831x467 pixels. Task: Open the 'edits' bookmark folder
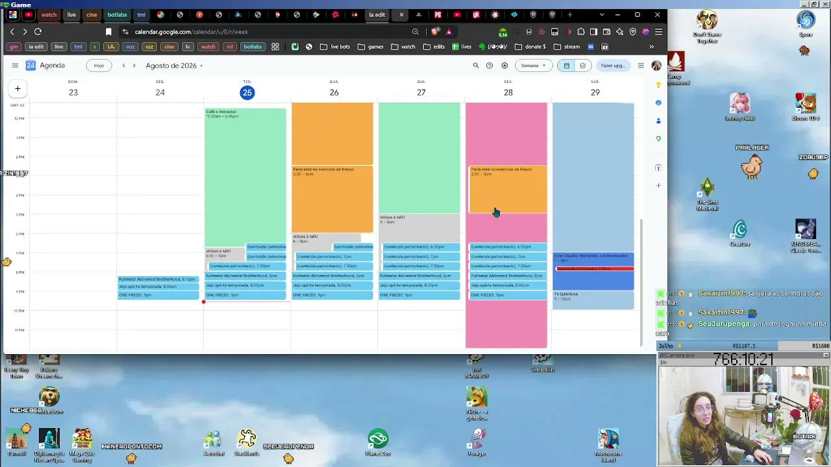434,47
